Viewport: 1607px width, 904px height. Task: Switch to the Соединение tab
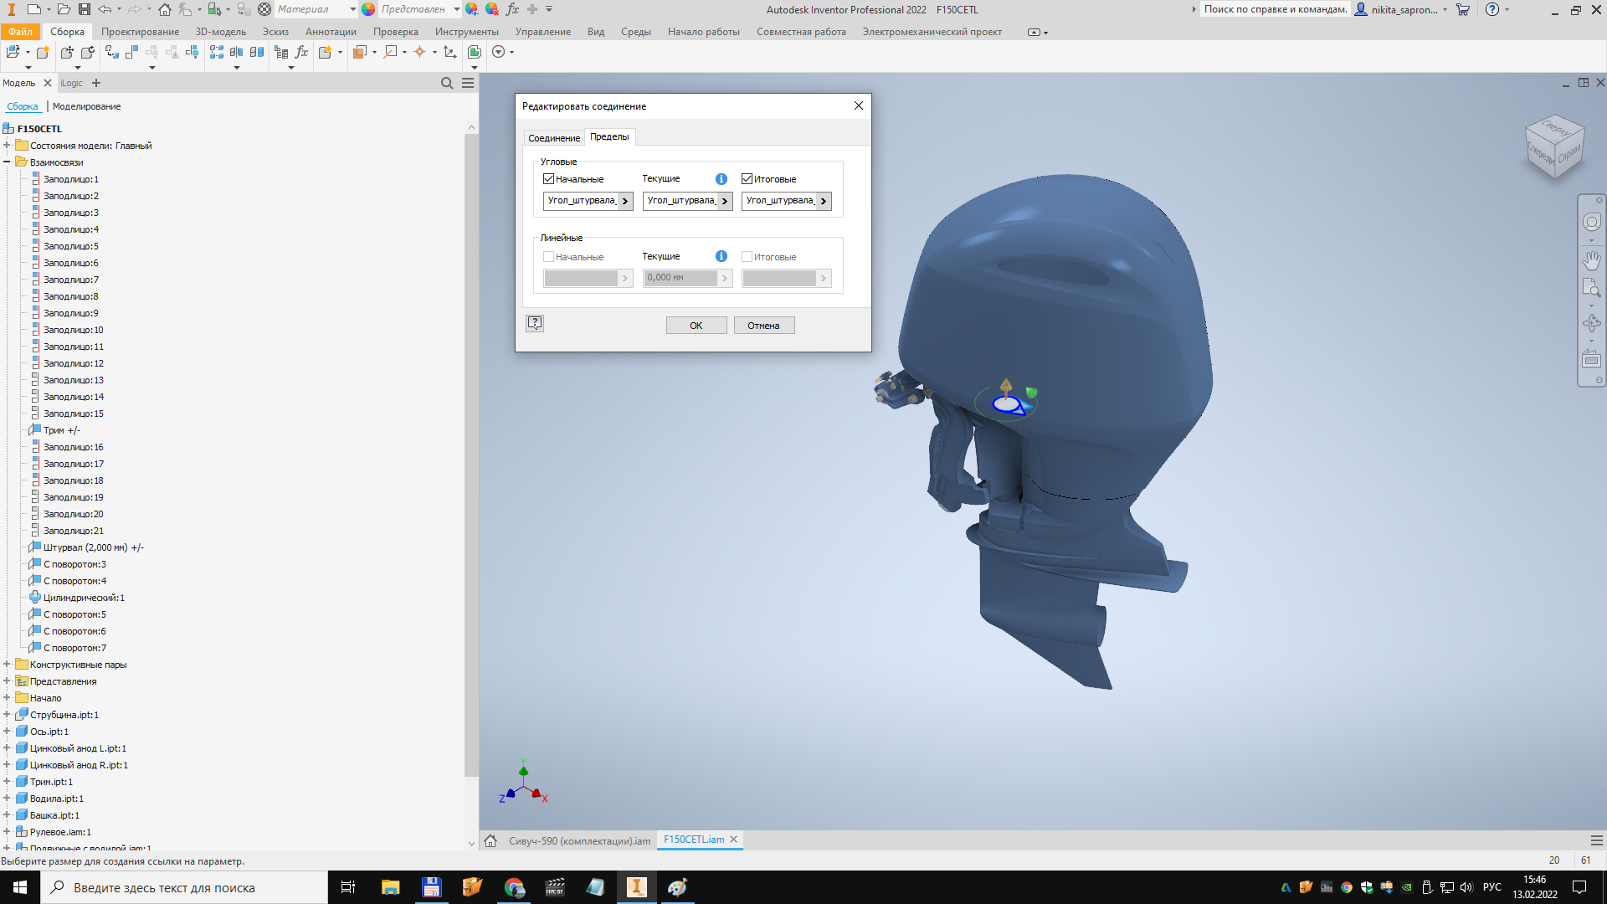coord(553,137)
